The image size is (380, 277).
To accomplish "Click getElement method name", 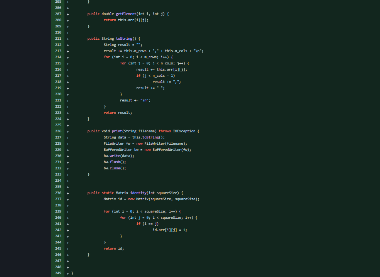I will pos(126,14).
